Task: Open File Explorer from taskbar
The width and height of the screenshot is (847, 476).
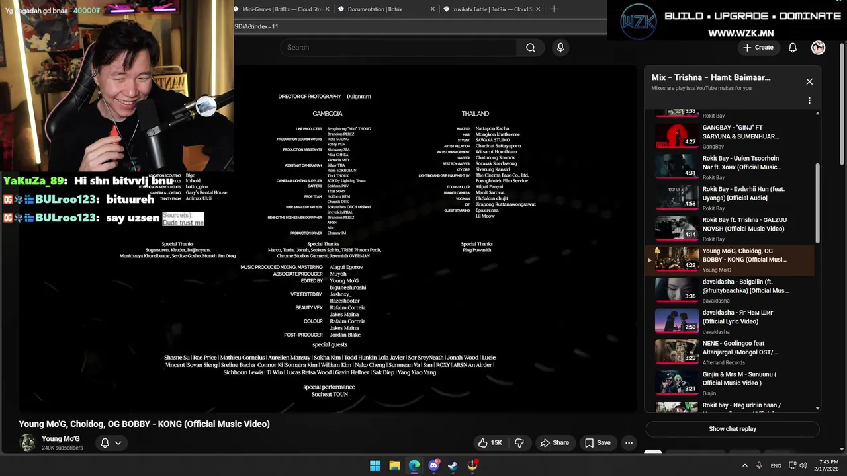Action: click(x=394, y=465)
